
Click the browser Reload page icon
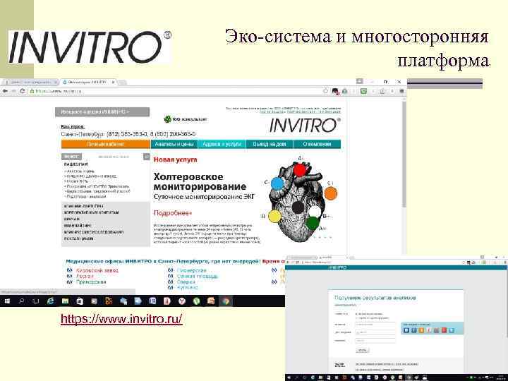tap(23, 91)
